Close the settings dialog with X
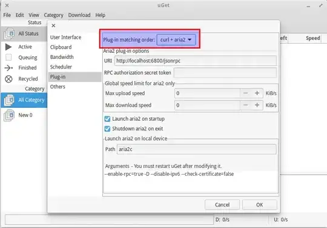The image size is (327, 228). point(53,25)
